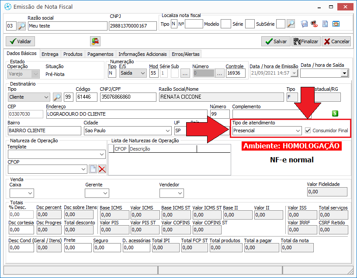Click the Endereço field LOGRADOURO DO CLIENTE
This screenshot has height=278, width=357.
(127, 114)
